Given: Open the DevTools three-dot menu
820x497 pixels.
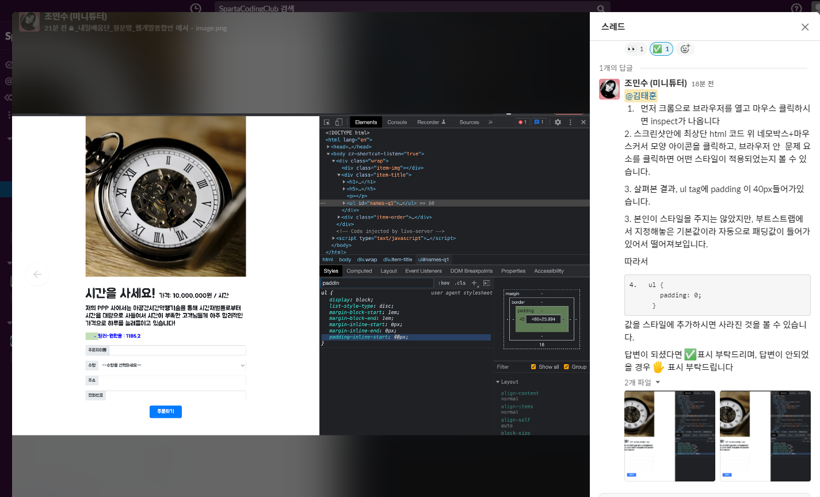Looking at the screenshot, I should coord(570,122).
